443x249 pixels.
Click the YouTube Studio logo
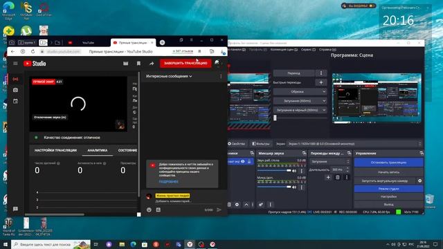35,64
